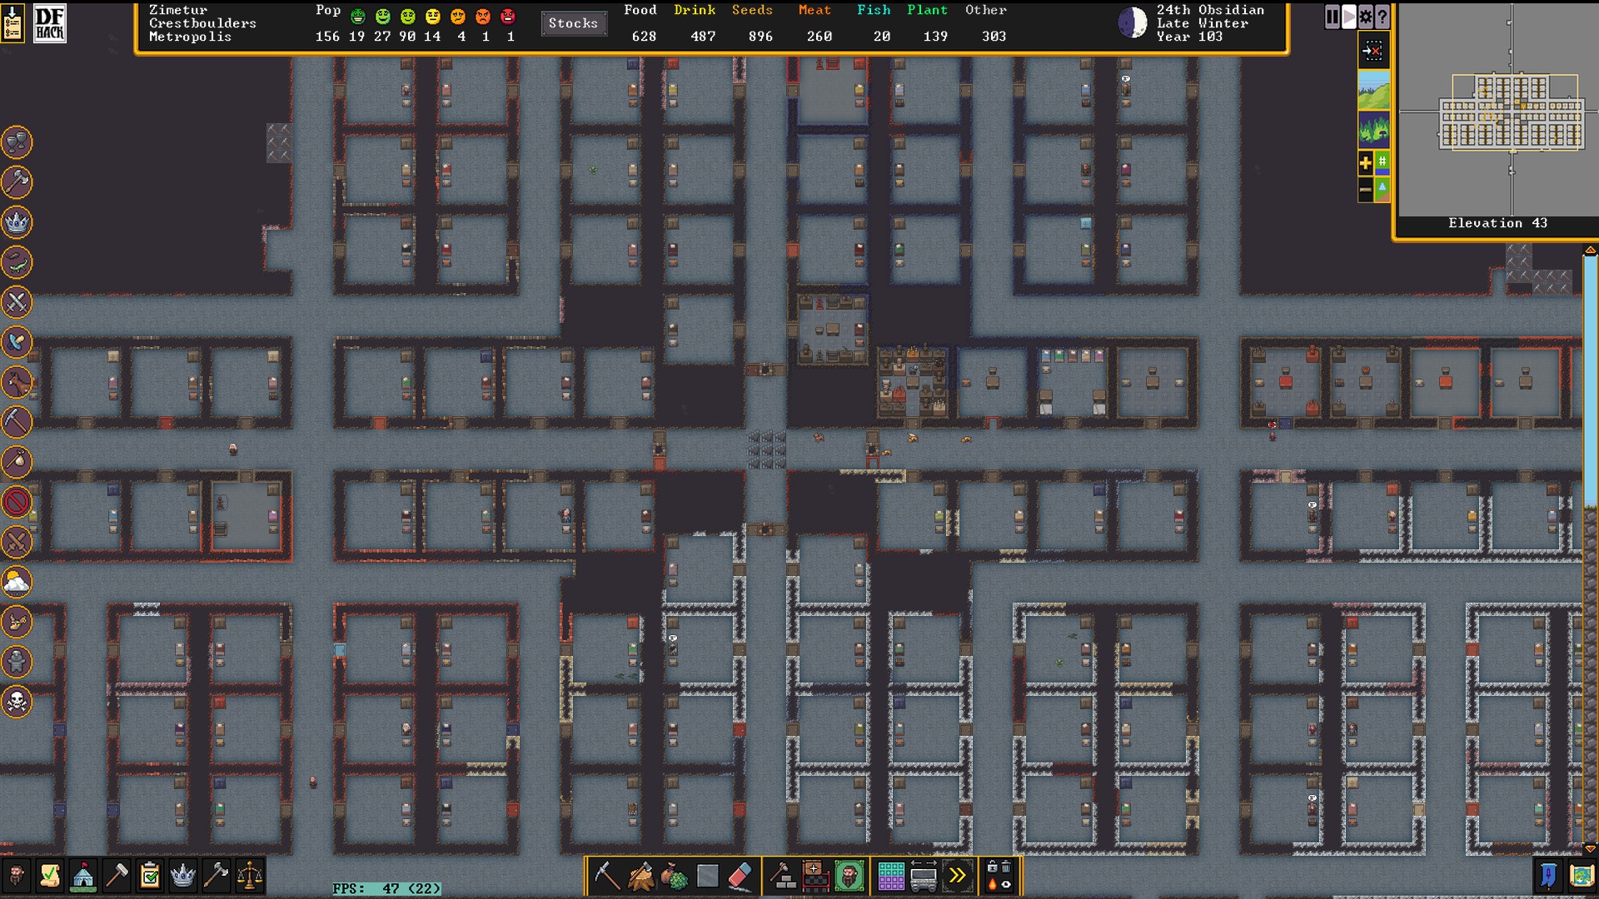The image size is (1599, 899).
Task: Toggle the lock item designation icon
Action: click(993, 867)
